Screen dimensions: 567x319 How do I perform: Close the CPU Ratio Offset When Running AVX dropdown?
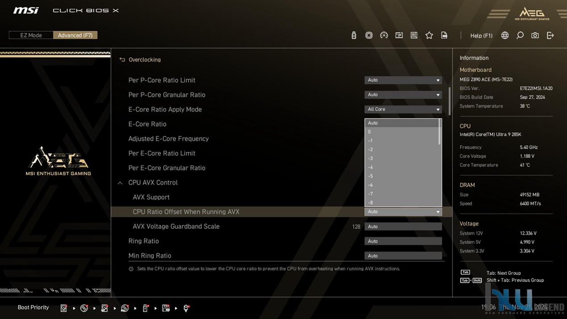tap(403, 212)
